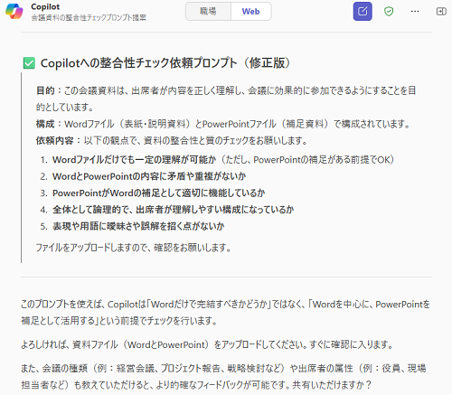Viewport: 452px width, 395px height.
Task: Click the 構成 label text
Action: pos(45,124)
